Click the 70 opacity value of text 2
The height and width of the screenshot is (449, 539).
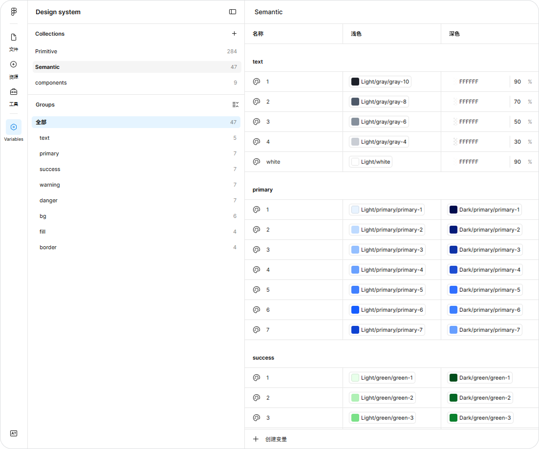pyautogui.click(x=517, y=102)
